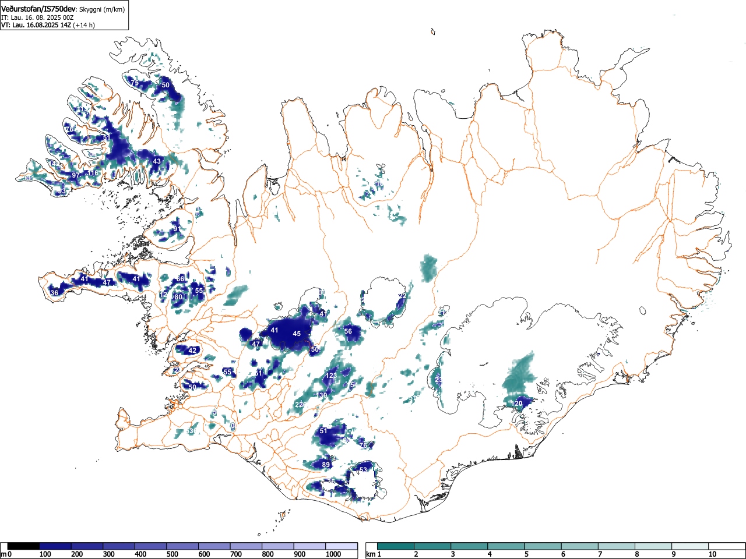Click the '3' tick label on km legend
746x559 pixels.
click(x=453, y=554)
